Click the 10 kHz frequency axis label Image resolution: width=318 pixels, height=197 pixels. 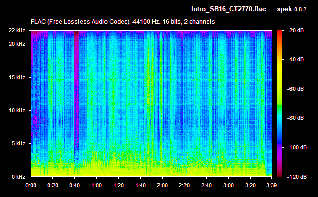17,110
